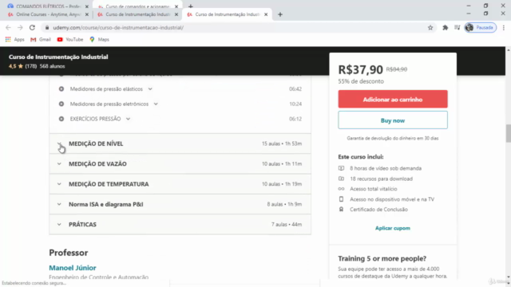Click the site lock icon in address bar
511x287 pixels.
[x=47, y=28]
